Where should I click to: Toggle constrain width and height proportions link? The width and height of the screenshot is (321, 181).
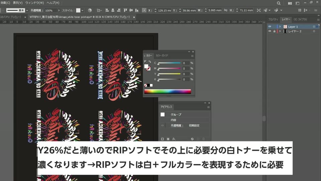point(226,10)
